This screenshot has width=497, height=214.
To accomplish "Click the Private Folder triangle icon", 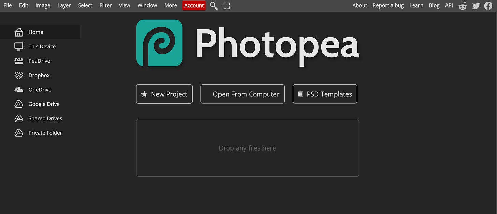I will [x=19, y=133].
